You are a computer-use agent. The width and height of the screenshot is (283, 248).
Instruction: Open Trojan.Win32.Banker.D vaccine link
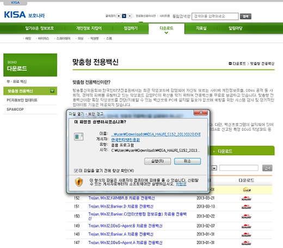[121, 207]
